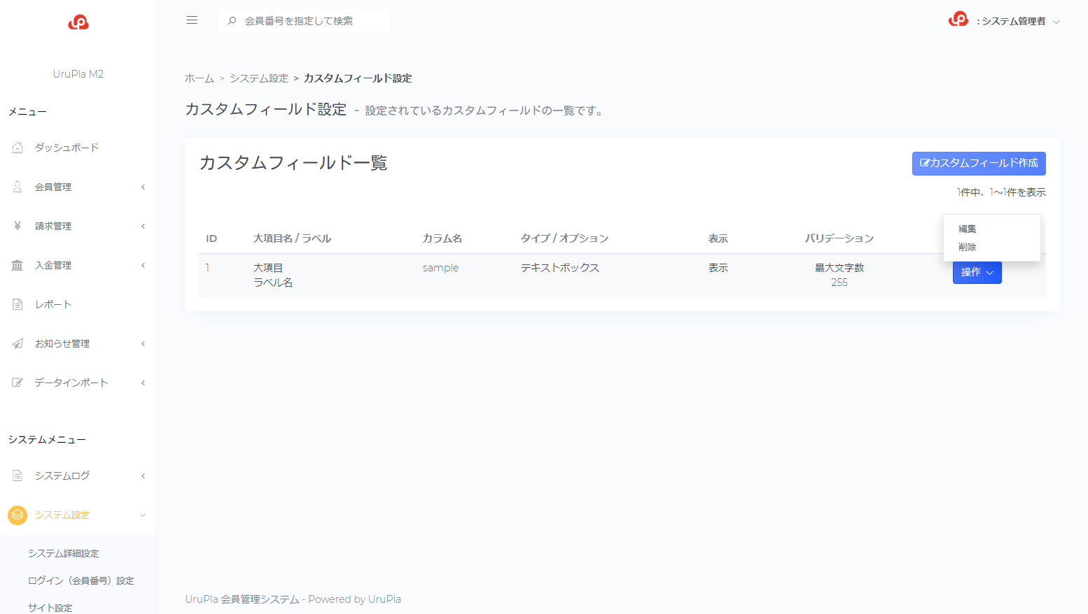Click the report document icon
1088x614 pixels.
[x=18, y=304]
